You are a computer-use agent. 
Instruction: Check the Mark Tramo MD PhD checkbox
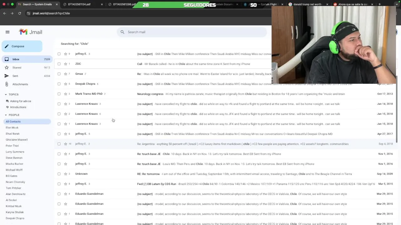tap(59, 94)
